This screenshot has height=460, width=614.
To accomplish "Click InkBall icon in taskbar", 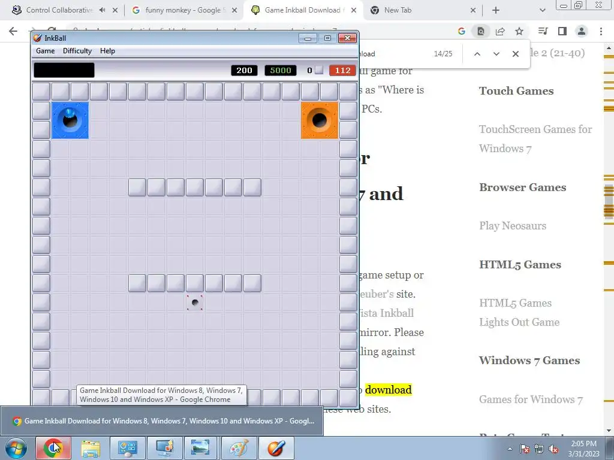I will [x=276, y=448].
